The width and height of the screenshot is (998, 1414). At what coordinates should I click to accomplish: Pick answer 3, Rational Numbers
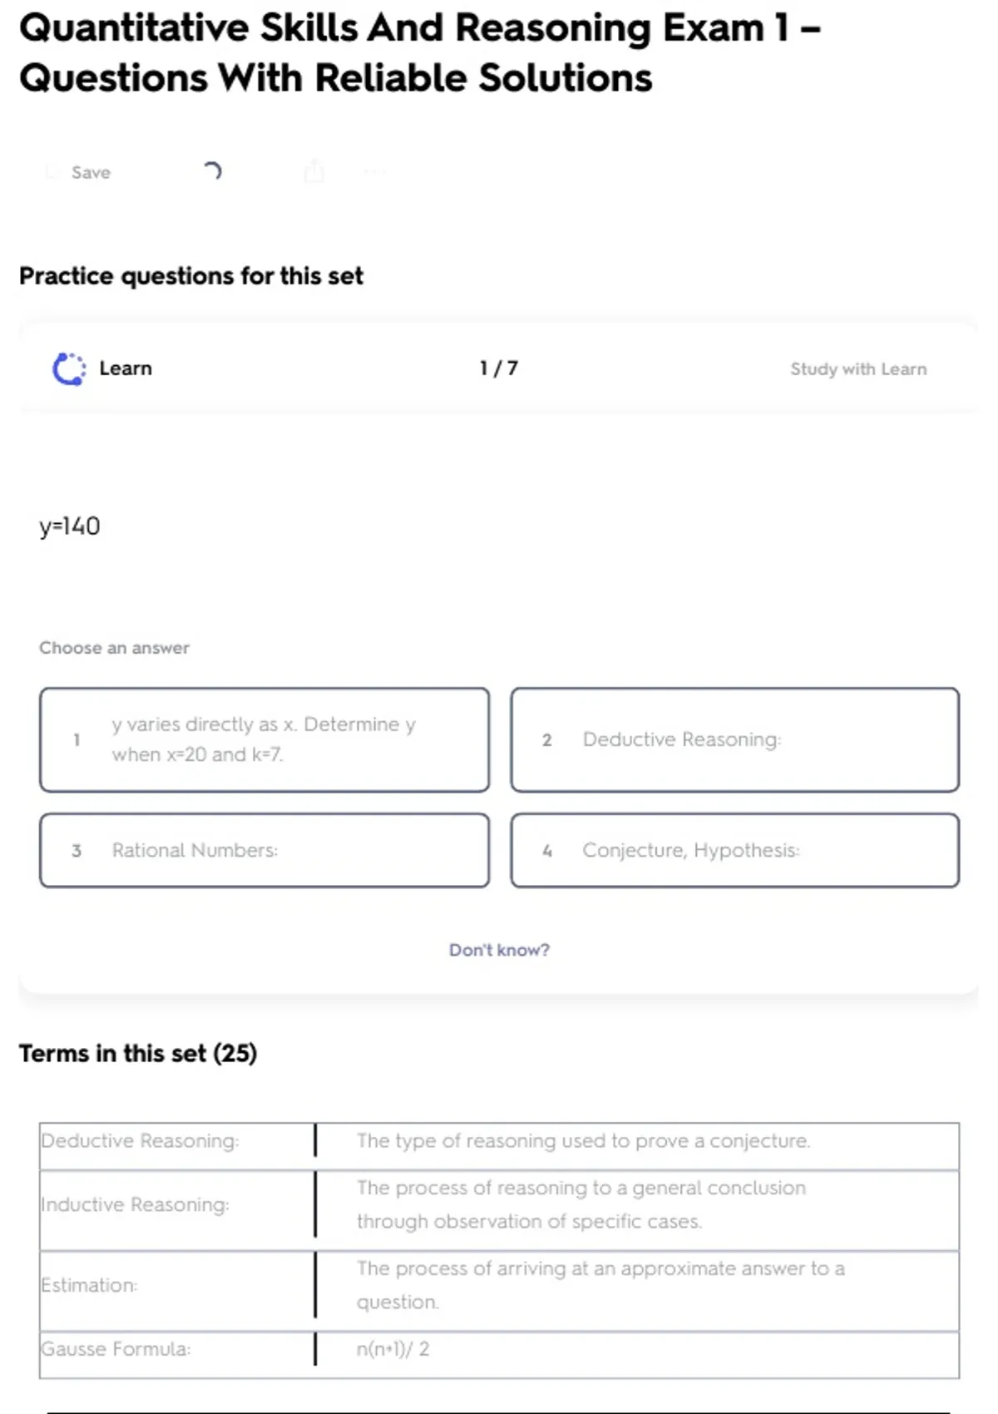pos(264,850)
